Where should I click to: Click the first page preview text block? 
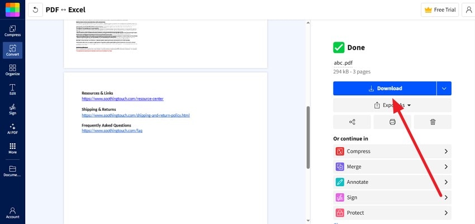pyautogui.click(x=106, y=36)
